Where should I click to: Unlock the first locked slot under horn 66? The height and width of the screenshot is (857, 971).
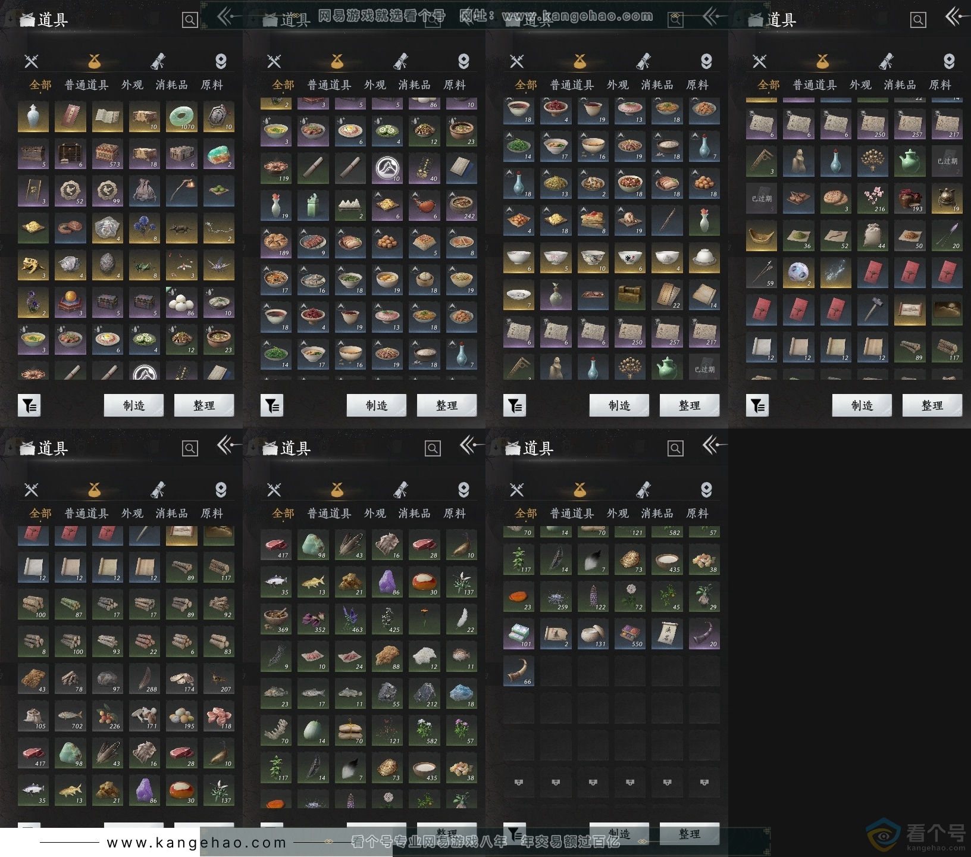(x=519, y=782)
